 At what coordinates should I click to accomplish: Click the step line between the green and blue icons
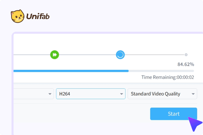[x=87, y=54]
